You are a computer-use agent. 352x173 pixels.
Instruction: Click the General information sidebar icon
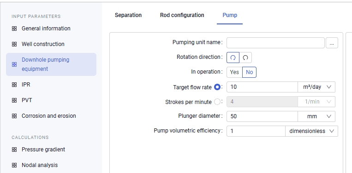tap(14, 29)
